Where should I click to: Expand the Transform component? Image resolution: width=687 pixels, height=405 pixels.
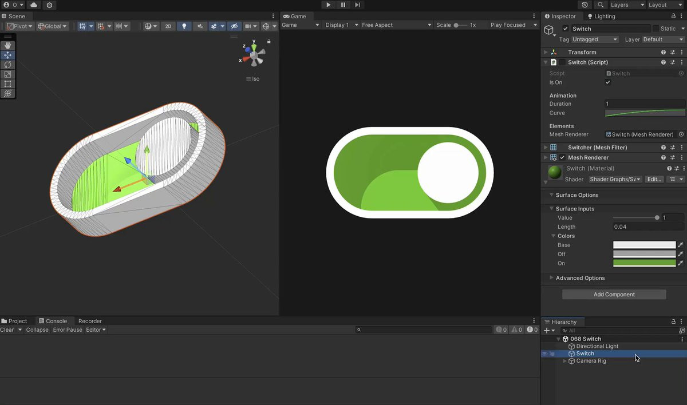(546, 52)
